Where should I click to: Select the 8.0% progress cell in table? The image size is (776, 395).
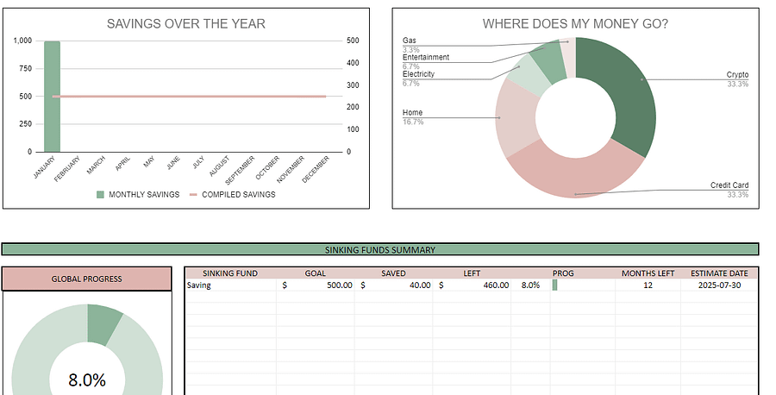[x=530, y=285]
